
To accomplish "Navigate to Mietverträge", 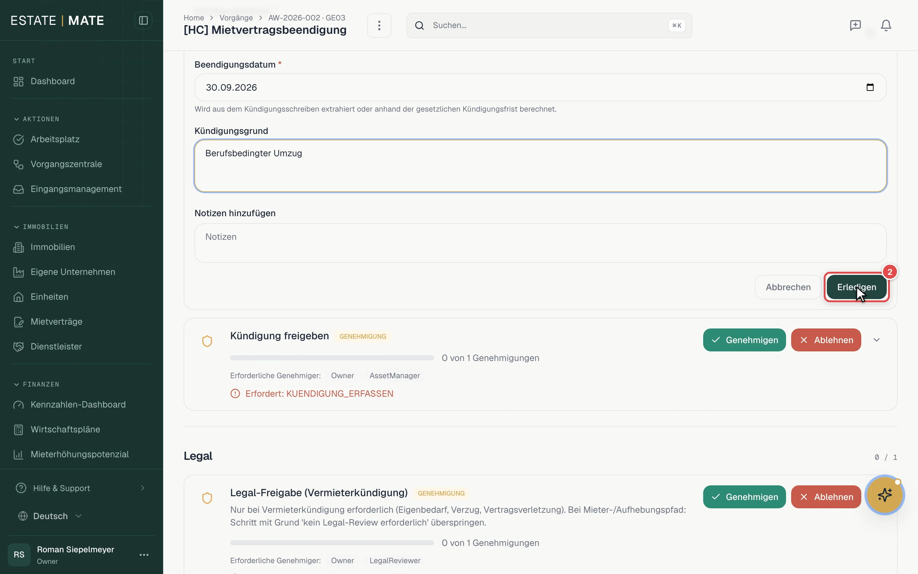I will pyautogui.click(x=81, y=321).
